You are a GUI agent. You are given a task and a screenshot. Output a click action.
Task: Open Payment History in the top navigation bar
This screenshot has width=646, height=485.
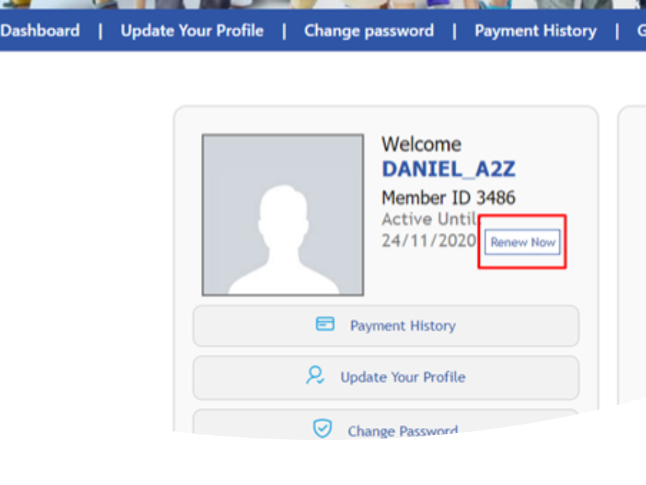[535, 31]
